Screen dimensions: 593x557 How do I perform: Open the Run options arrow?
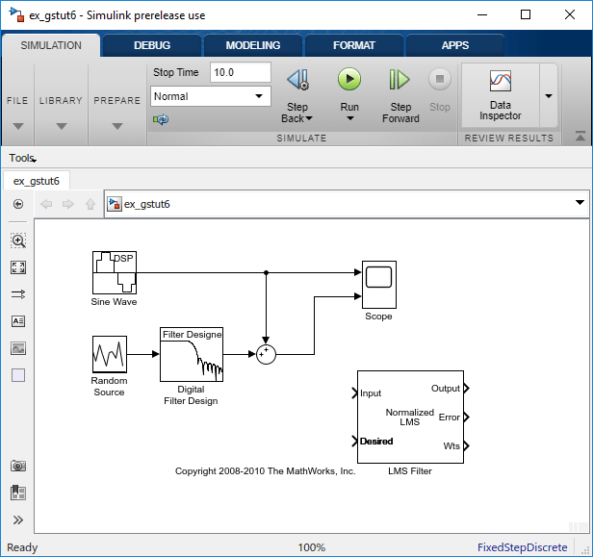click(x=350, y=118)
